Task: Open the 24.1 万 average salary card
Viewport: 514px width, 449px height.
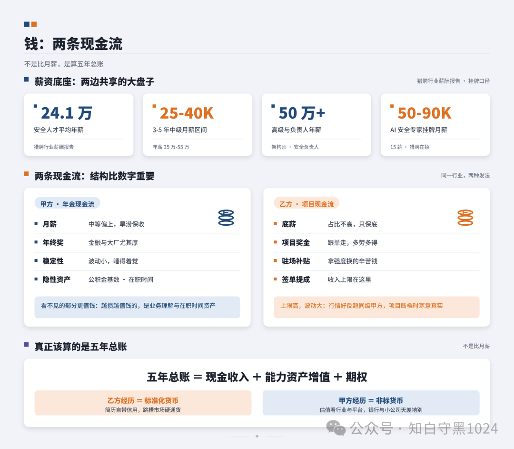Action: tap(79, 125)
